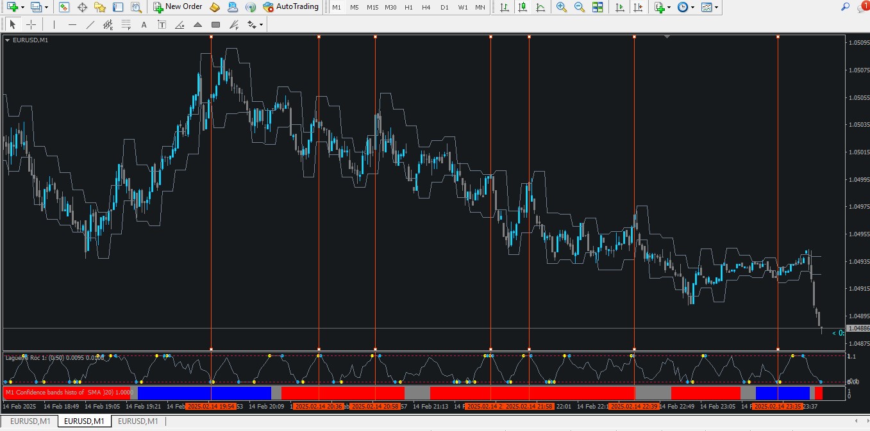Select the Fibonacci retracement tool
870x431 pixels.
pos(126,25)
